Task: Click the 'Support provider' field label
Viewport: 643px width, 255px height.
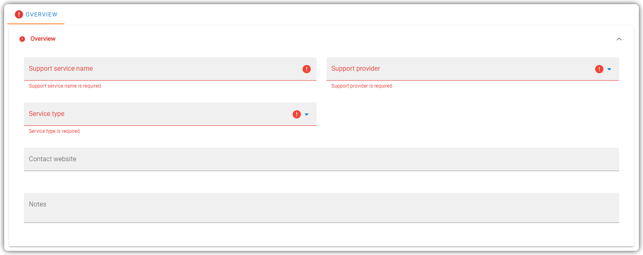Action: [x=356, y=68]
